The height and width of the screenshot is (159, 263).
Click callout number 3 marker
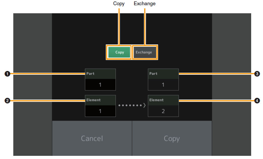257,74
